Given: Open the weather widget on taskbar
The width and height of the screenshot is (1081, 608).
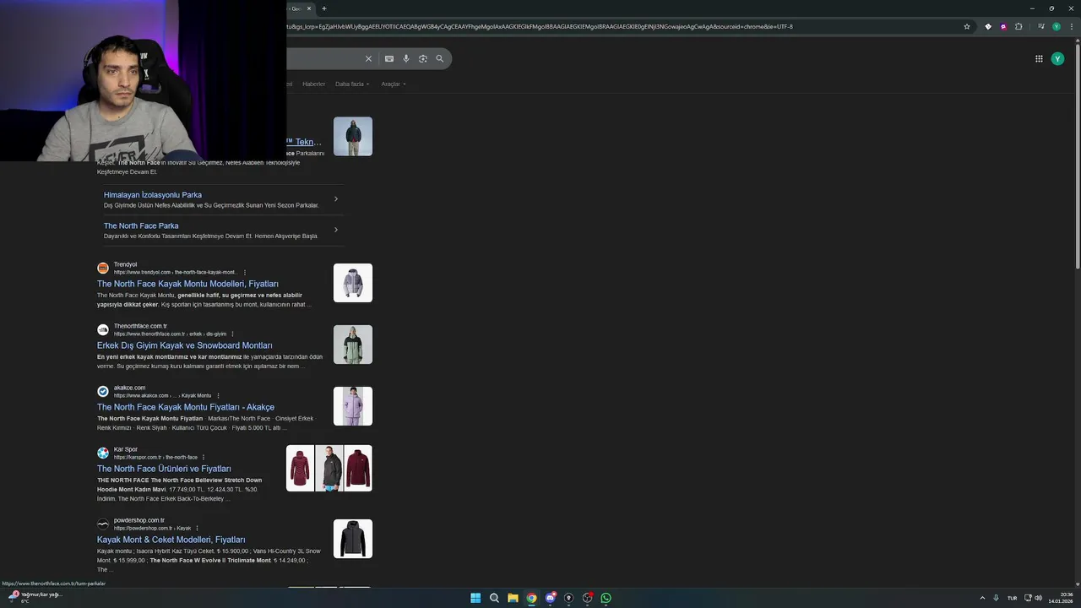Looking at the screenshot, I should (35, 597).
